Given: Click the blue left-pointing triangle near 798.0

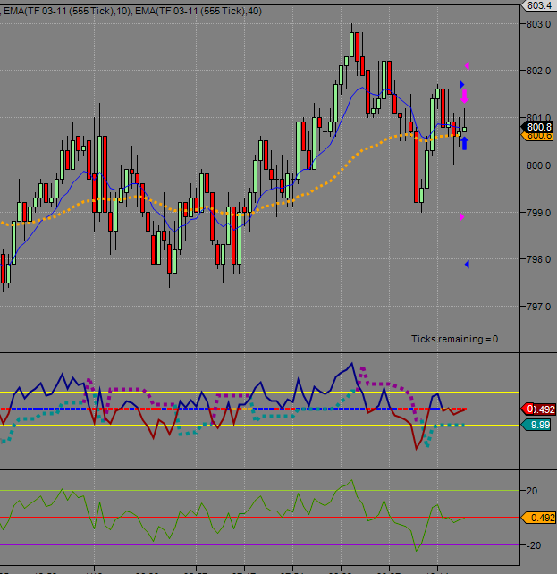Looking at the screenshot, I should coord(467,265).
